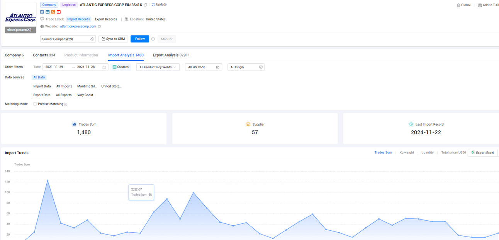Select the Product Information tab
The height and width of the screenshot is (240, 499).
tap(81, 55)
